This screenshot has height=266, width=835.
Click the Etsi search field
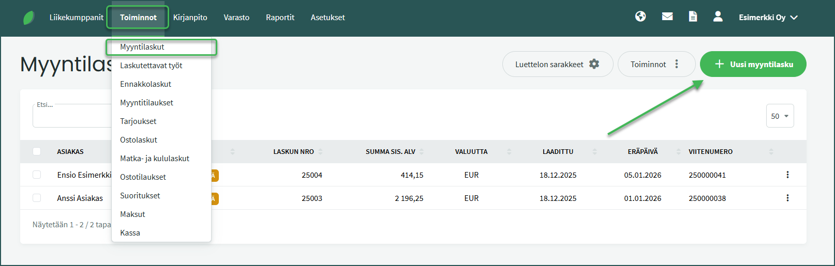[71, 117]
